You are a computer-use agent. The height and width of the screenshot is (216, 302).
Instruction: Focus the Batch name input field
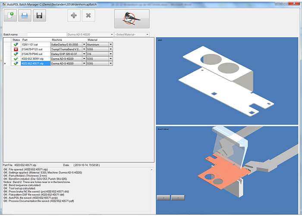[x=47, y=34]
